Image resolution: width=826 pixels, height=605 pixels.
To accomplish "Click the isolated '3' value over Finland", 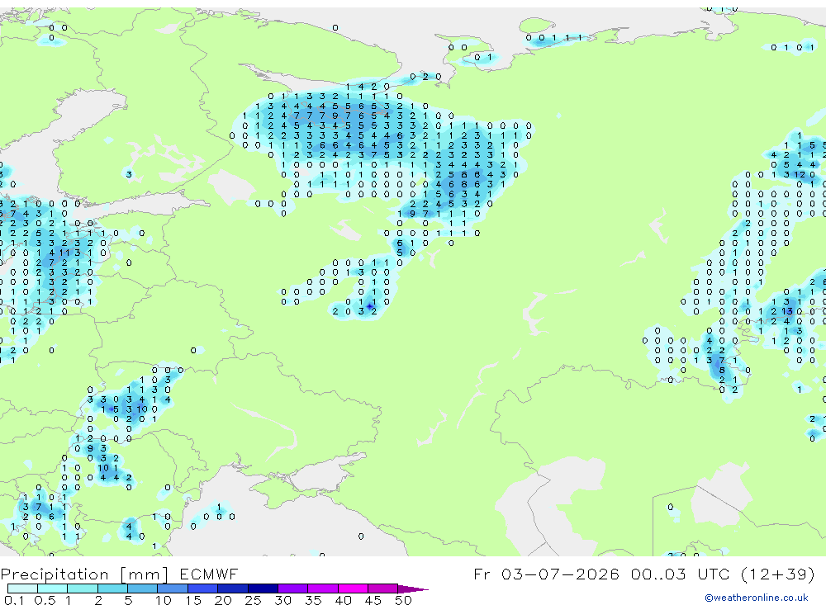I will 129,174.
